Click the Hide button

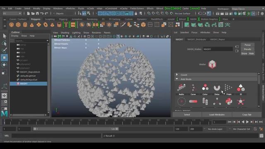251,53
